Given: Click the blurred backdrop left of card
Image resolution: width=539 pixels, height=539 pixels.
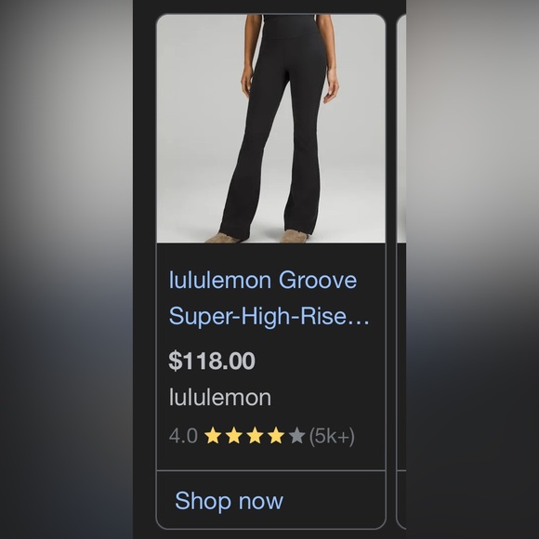Looking at the screenshot, I should pos(66,269).
